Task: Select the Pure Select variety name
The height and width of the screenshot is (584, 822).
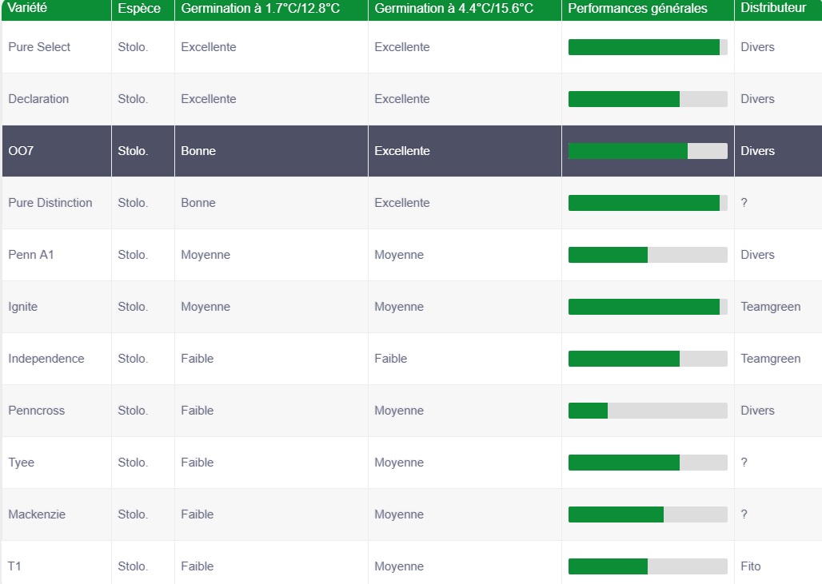Action: point(39,47)
